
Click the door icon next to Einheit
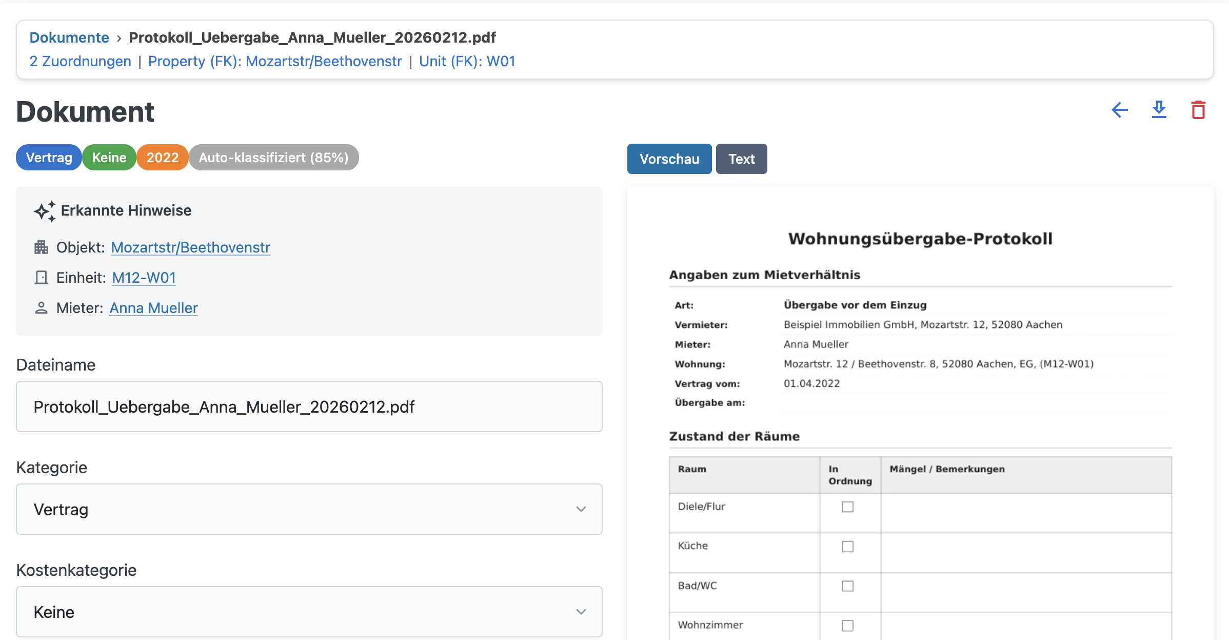tap(41, 278)
